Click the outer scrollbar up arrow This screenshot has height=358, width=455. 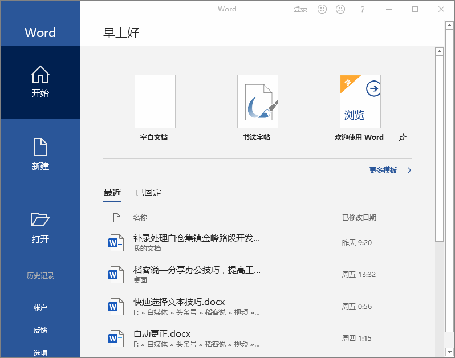pos(449,26)
